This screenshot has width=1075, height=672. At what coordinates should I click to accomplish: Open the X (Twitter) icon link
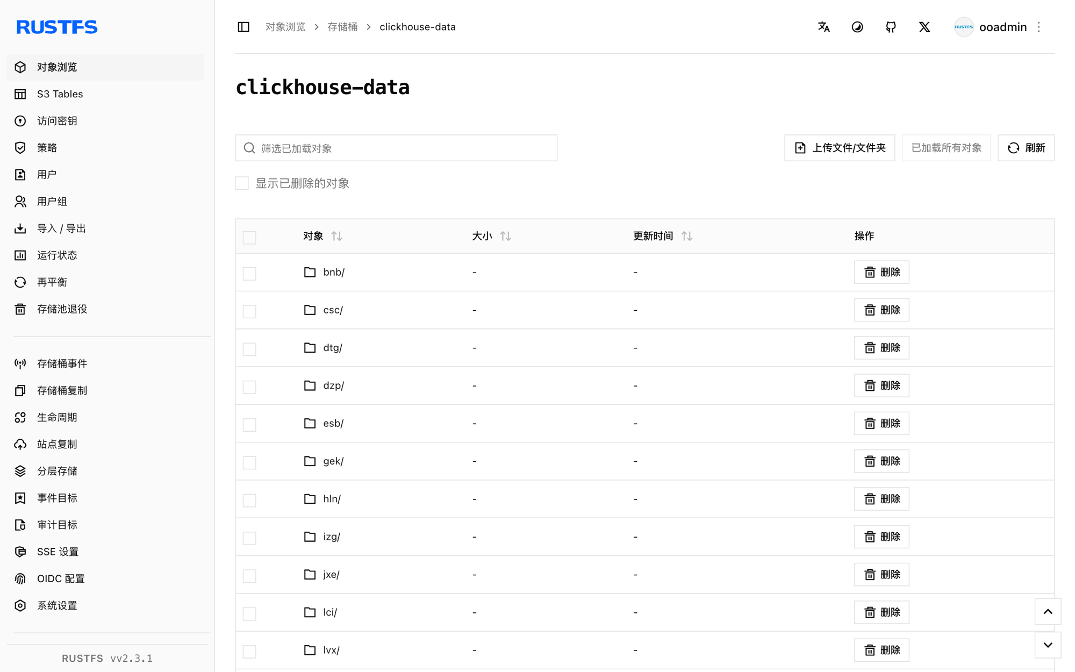tap(924, 27)
